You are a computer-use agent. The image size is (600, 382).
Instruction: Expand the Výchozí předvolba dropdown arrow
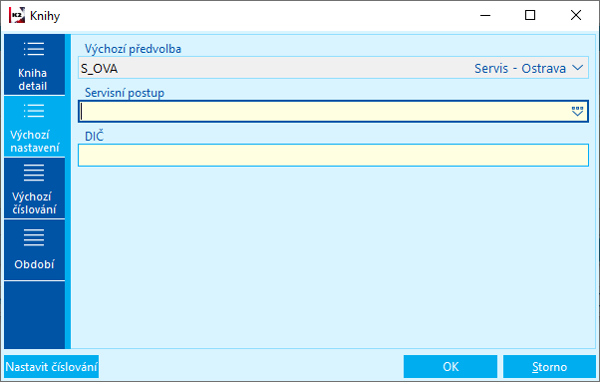pyautogui.click(x=577, y=68)
